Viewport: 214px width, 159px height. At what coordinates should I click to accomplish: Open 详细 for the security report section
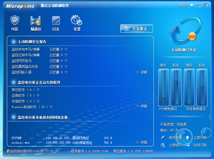coord(141,72)
